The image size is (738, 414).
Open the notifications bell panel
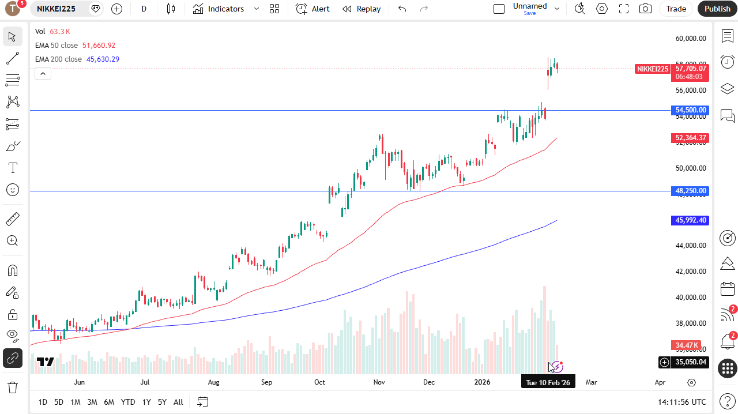pyautogui.click(x=727, y=341)
